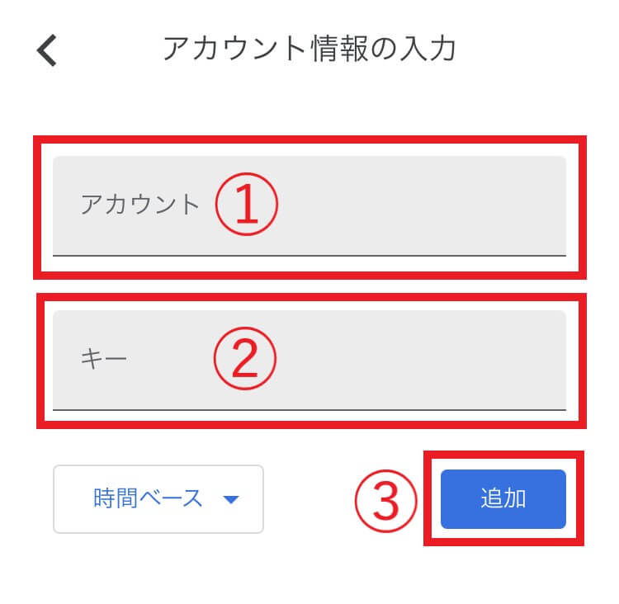This screenshot has height=604, width=619.
Task: Click empty area right of circled 2 in key field
Action: click(423, 359)
